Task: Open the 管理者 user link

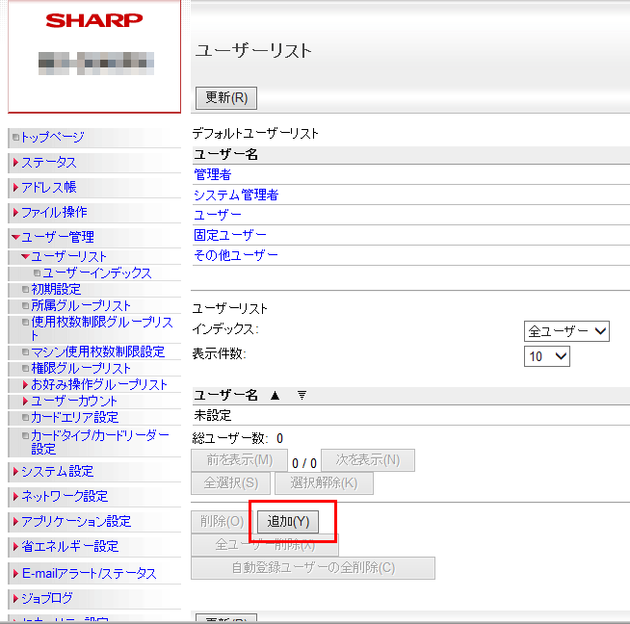Action: (213, 175)
